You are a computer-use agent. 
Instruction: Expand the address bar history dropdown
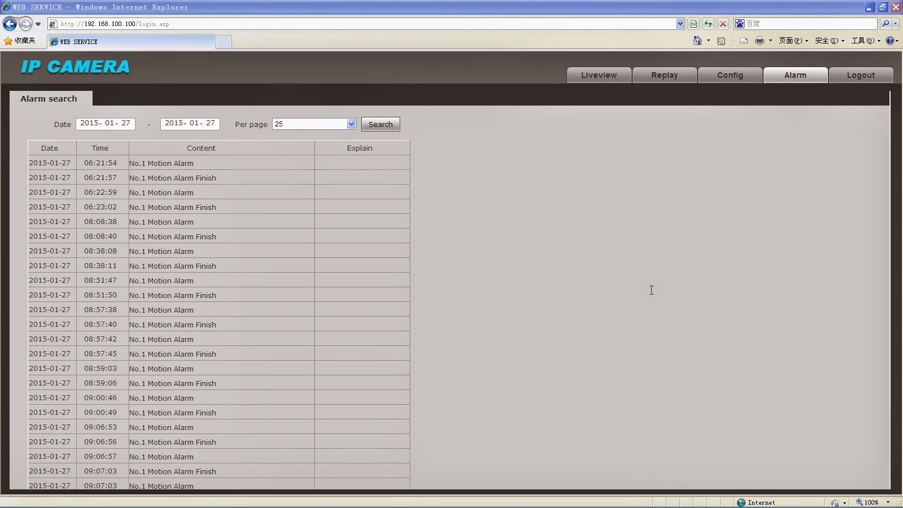tap(681, 24)
